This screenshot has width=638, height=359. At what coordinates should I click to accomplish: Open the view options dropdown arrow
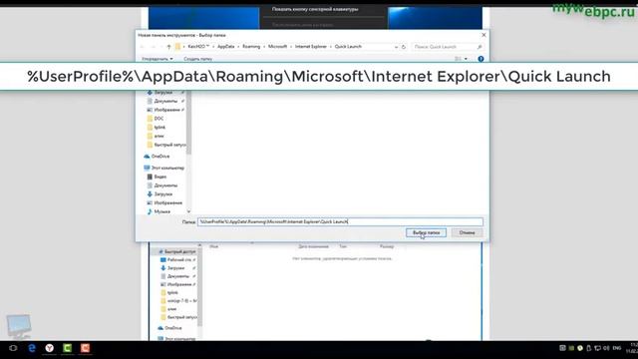466,59
